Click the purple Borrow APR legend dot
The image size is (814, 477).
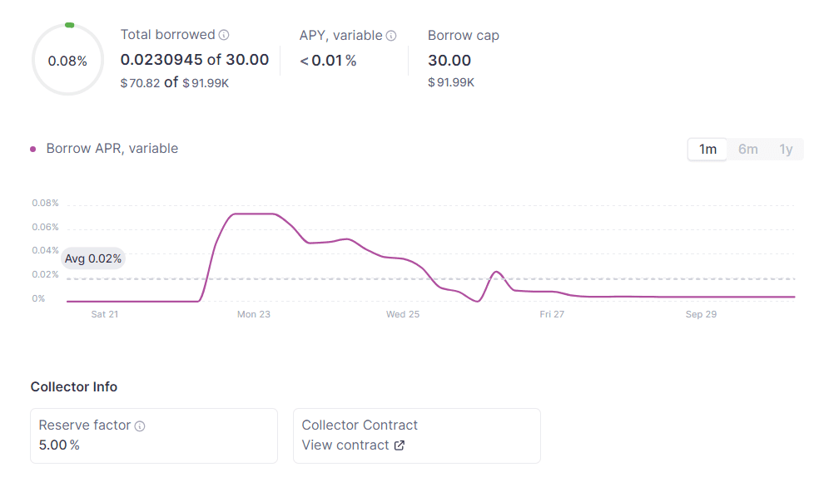click(x=33, y=149)
